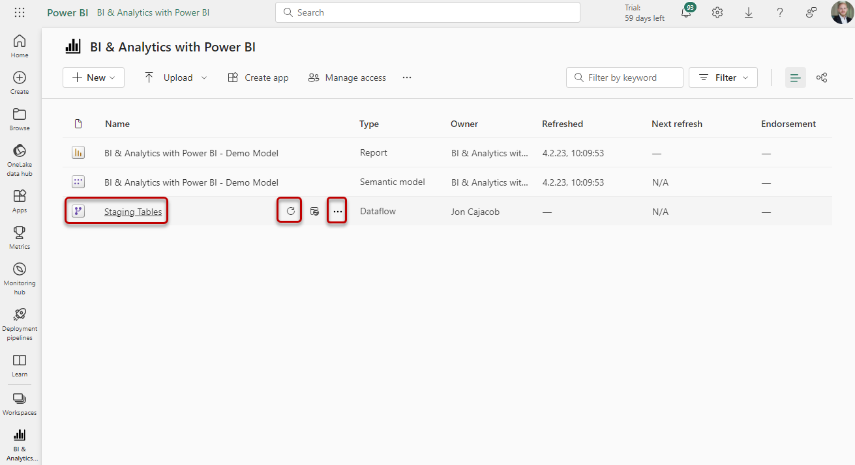Click the Filter by keyword field
Screen dimensions: 855x465
(624, 77)
